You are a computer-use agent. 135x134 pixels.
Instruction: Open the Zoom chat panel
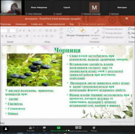44,129
